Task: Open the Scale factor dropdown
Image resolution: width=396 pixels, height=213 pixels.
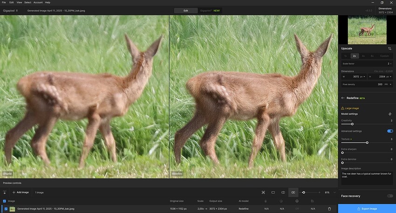Action: 390,63
